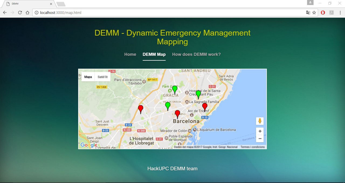Click the green marker near Hospital de Sant Pau
The width and height of the screenshot is (345, 183).
click(x=198, y=95)
